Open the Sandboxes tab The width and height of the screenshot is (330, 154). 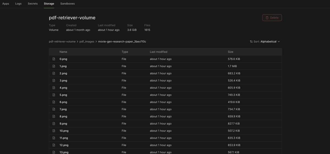67,4
